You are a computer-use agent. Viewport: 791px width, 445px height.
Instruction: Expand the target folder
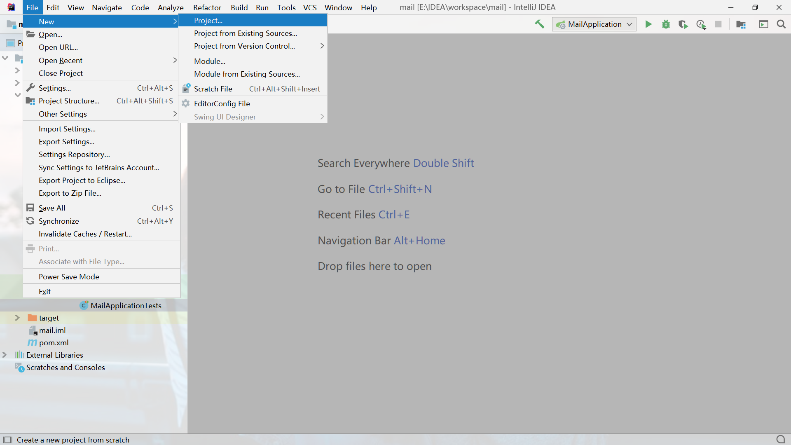pos(17,318)
